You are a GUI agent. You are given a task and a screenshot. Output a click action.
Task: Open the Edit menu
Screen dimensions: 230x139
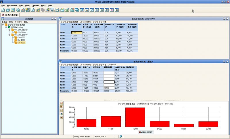coord(21,5)
